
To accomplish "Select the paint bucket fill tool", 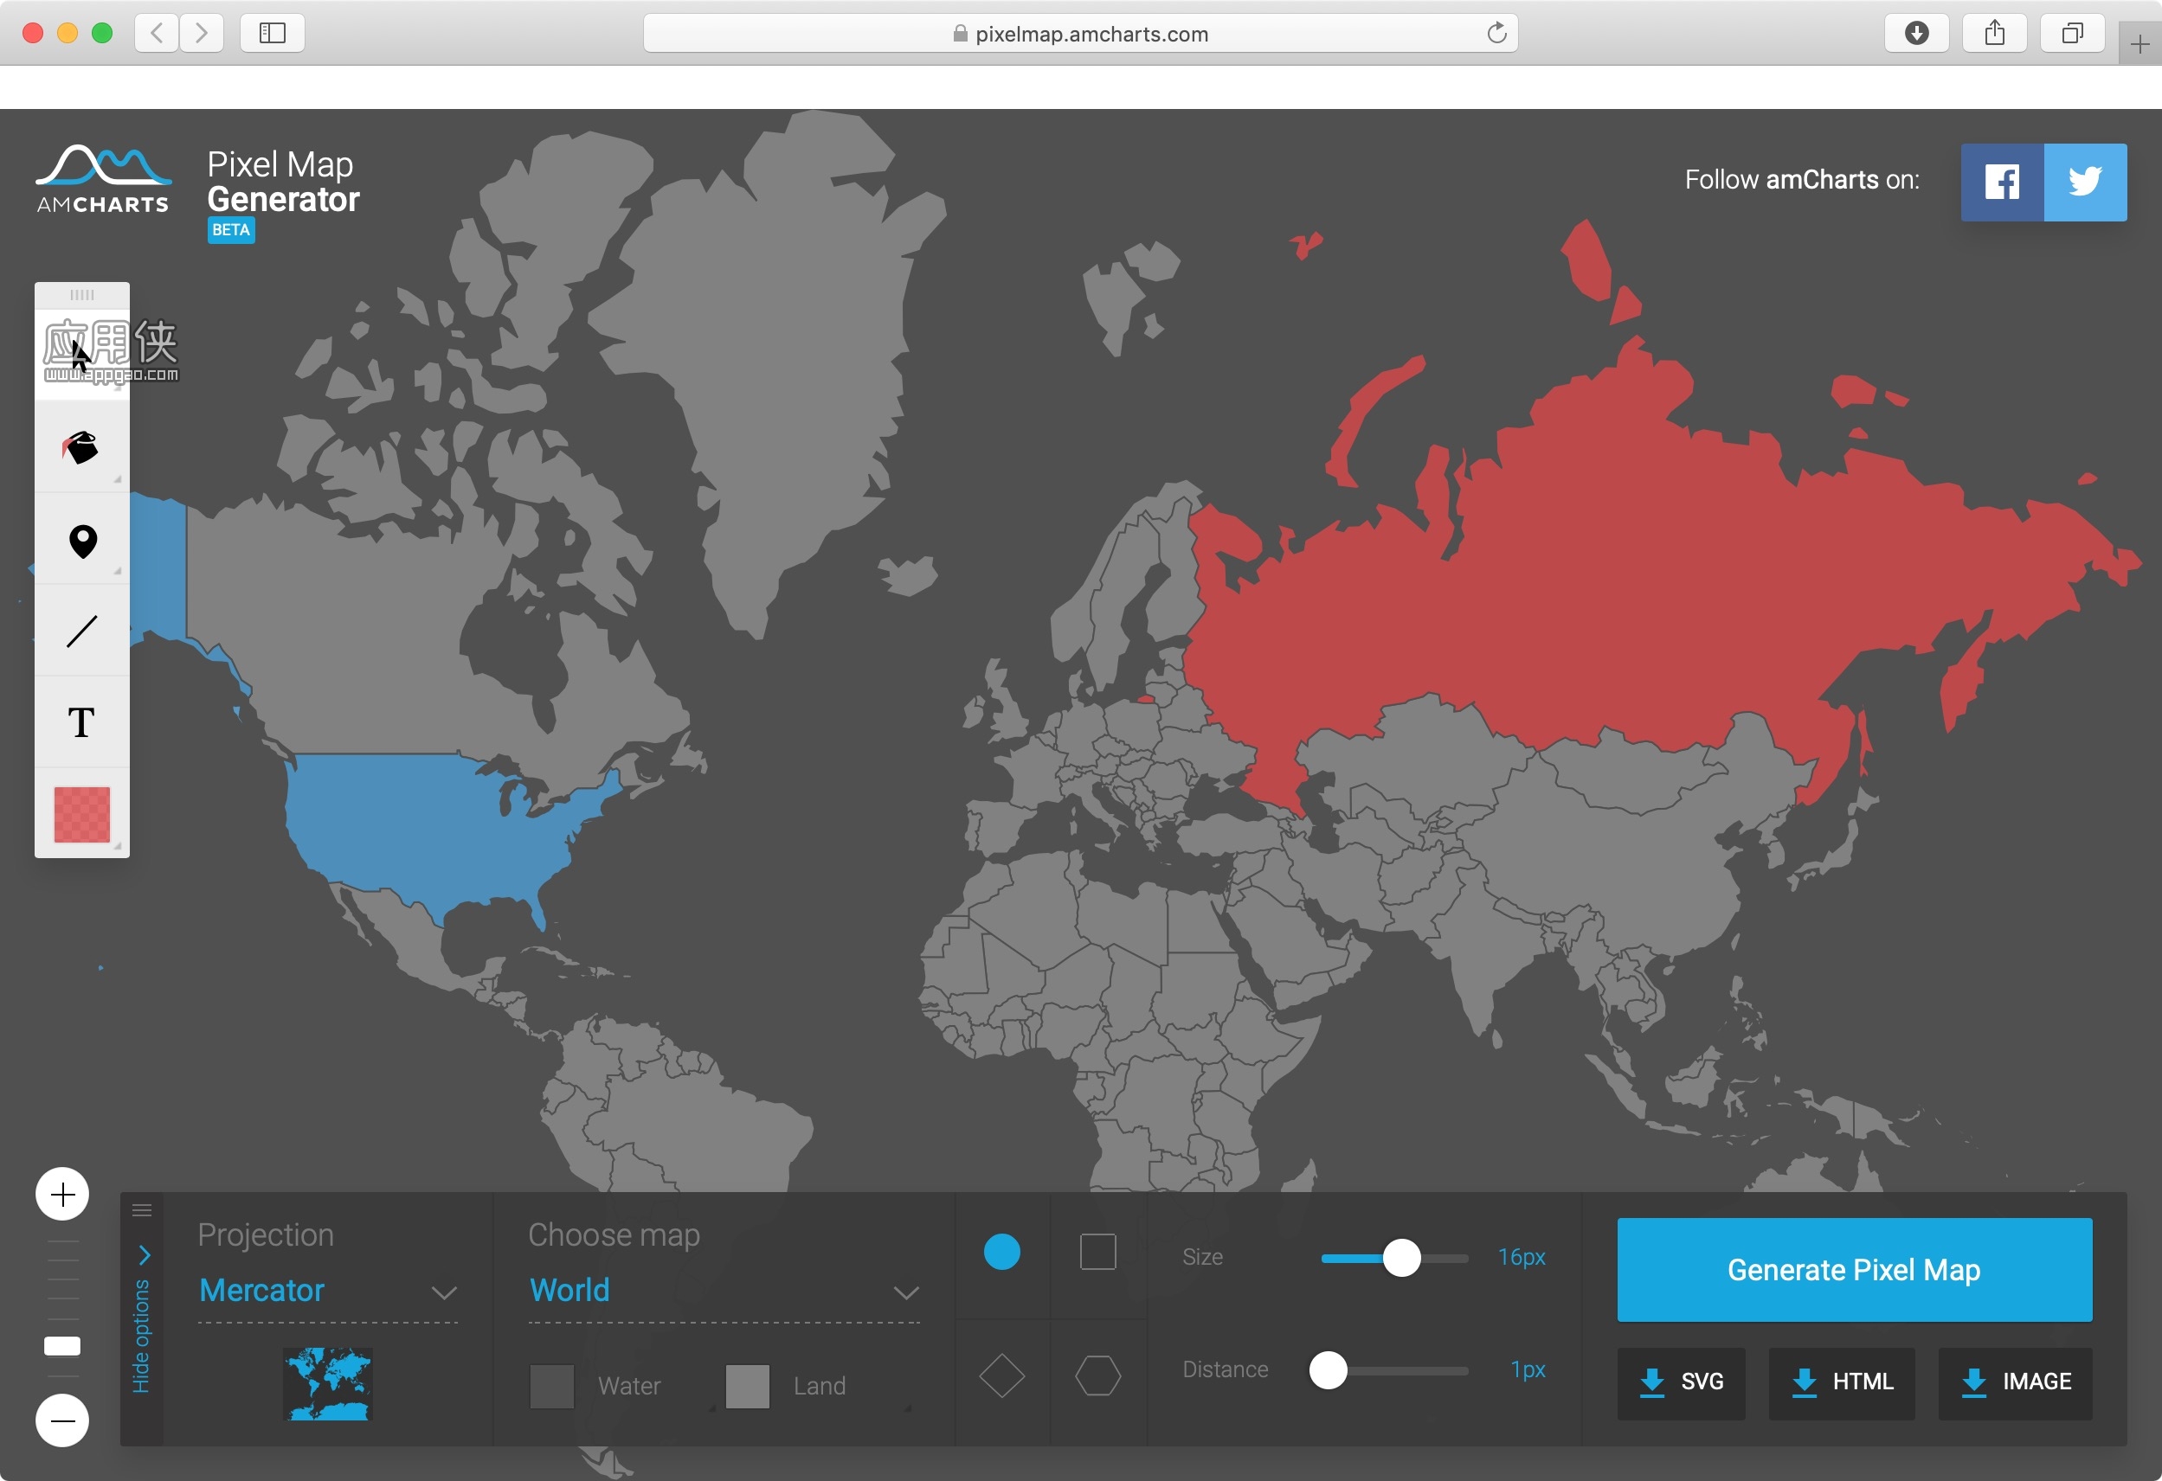I will point(82,447).
